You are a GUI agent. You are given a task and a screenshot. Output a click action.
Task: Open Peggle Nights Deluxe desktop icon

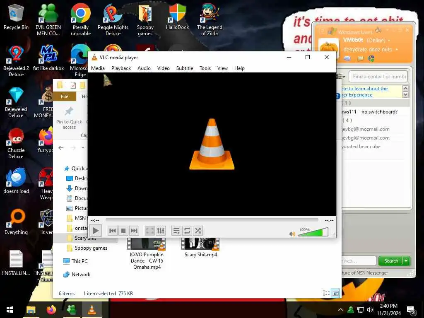coord(113,19)
